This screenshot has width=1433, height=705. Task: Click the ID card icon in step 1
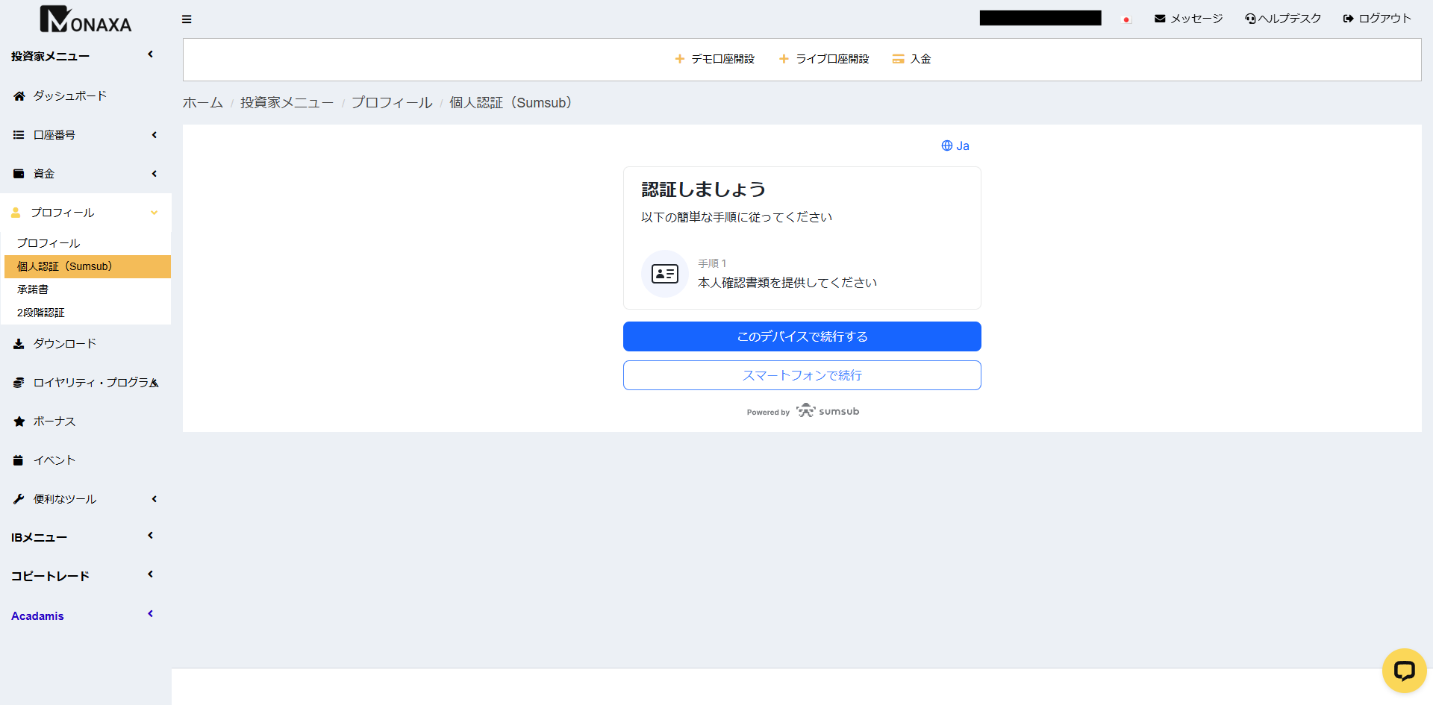pyautogui.click(x=664, y=274)
